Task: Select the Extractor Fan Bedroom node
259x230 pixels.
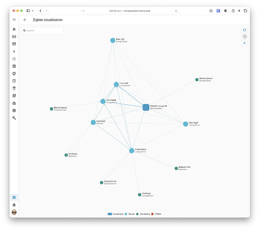Action: point(176,168)
